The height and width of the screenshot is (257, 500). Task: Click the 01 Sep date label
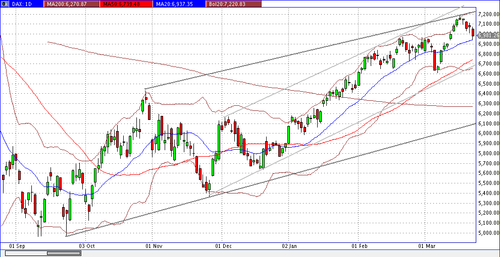(16, 246)
